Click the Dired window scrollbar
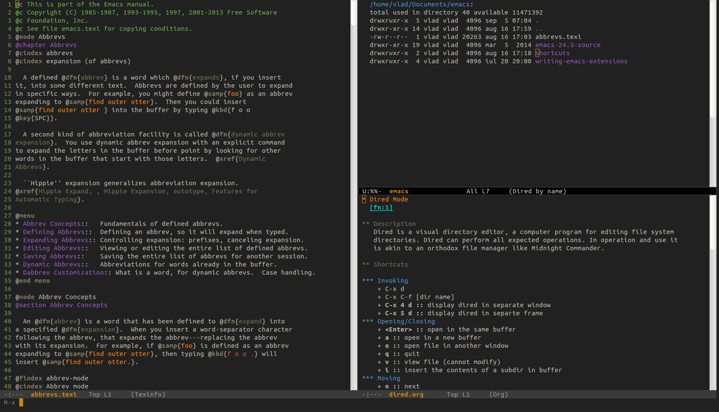The image size is (719, 412). [x=713, y=93]
